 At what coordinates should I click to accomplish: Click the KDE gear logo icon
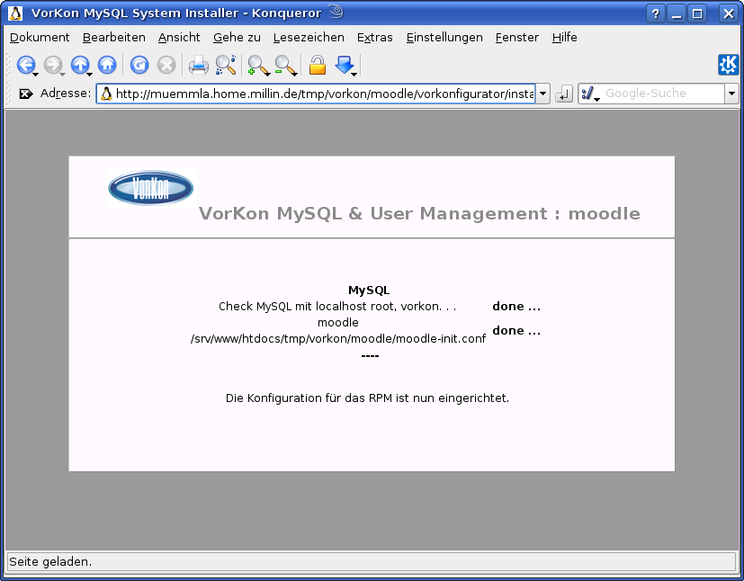tap(729, 65)
